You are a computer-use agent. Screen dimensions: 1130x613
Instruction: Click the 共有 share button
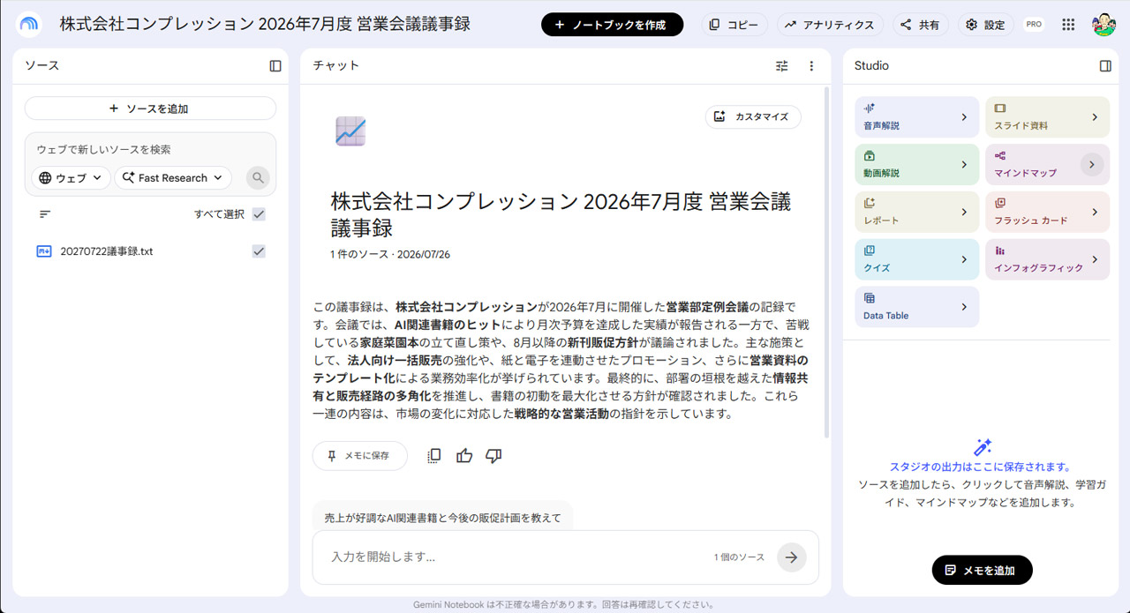tap(920, 25)
